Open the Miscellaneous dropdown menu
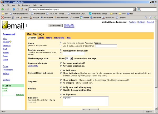Screen dimensions: 158x114 [x=68, y=18]
